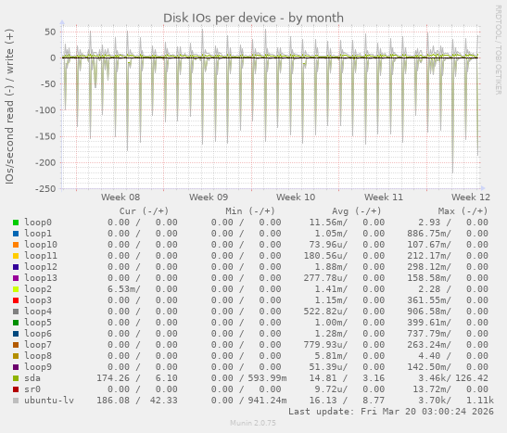Click ubuntu-lv current write value '42.33'
The height and width of the screenshot is (433, 507).
click(164, 401)
